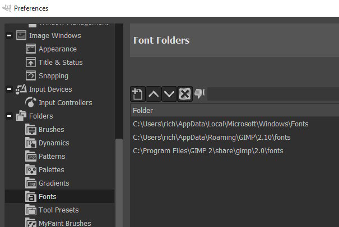Click the folder path input field
This screenshot has height=227, width=339.
coord(273,94)
